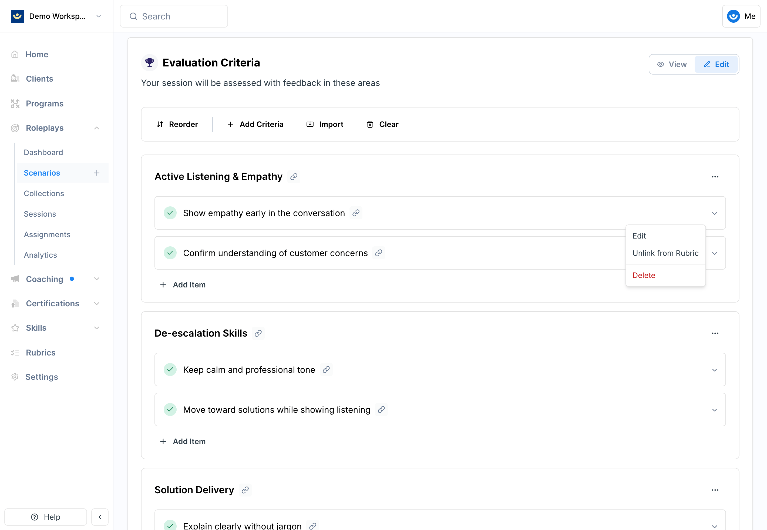Click the Me avatar icon
The image size is (767, 530).
pyautogui.click(x=733, y=16)
